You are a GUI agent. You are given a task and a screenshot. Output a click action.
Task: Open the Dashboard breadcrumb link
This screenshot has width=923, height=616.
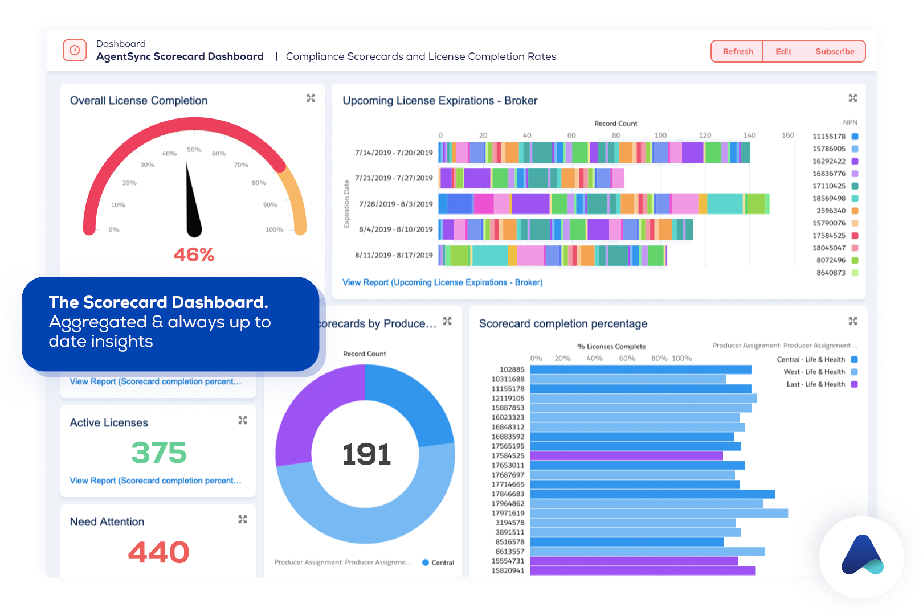point(121,43)
